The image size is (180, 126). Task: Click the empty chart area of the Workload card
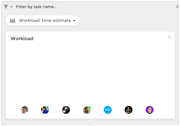click(90, 72)
